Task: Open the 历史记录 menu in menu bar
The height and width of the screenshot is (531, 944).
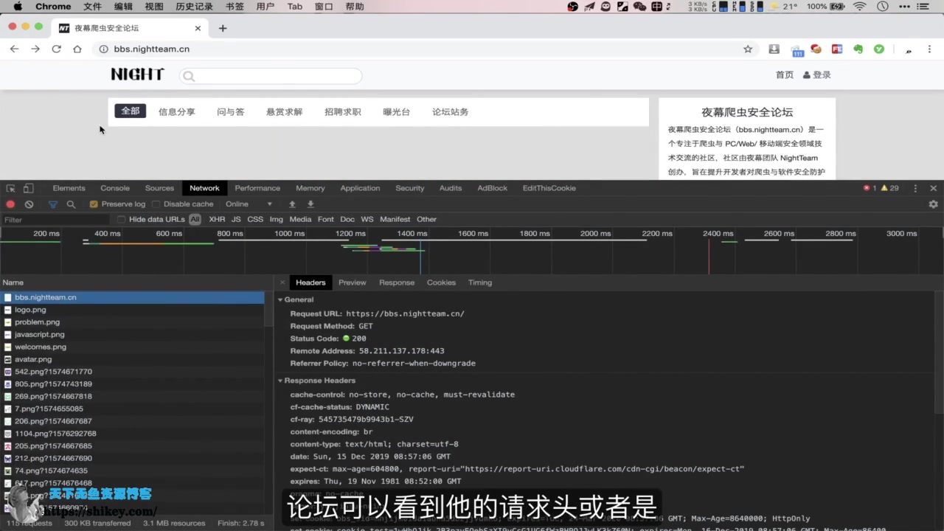Action: (x=194, y=7)
